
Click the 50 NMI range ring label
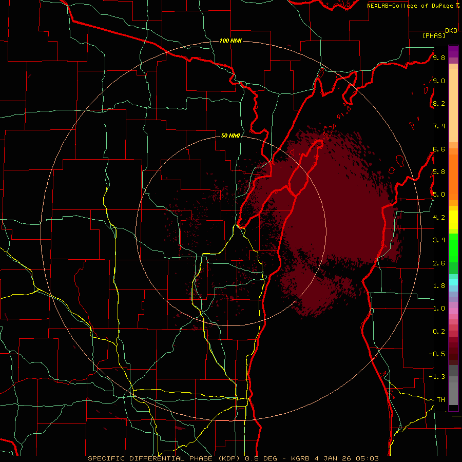[x=230, y=136]
